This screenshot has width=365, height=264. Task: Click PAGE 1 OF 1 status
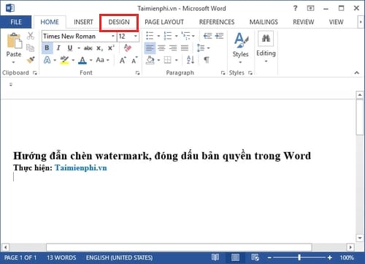pos(20,257)
